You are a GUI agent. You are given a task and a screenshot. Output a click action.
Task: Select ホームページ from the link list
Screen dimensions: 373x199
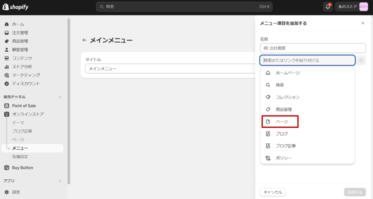[307, 73]
